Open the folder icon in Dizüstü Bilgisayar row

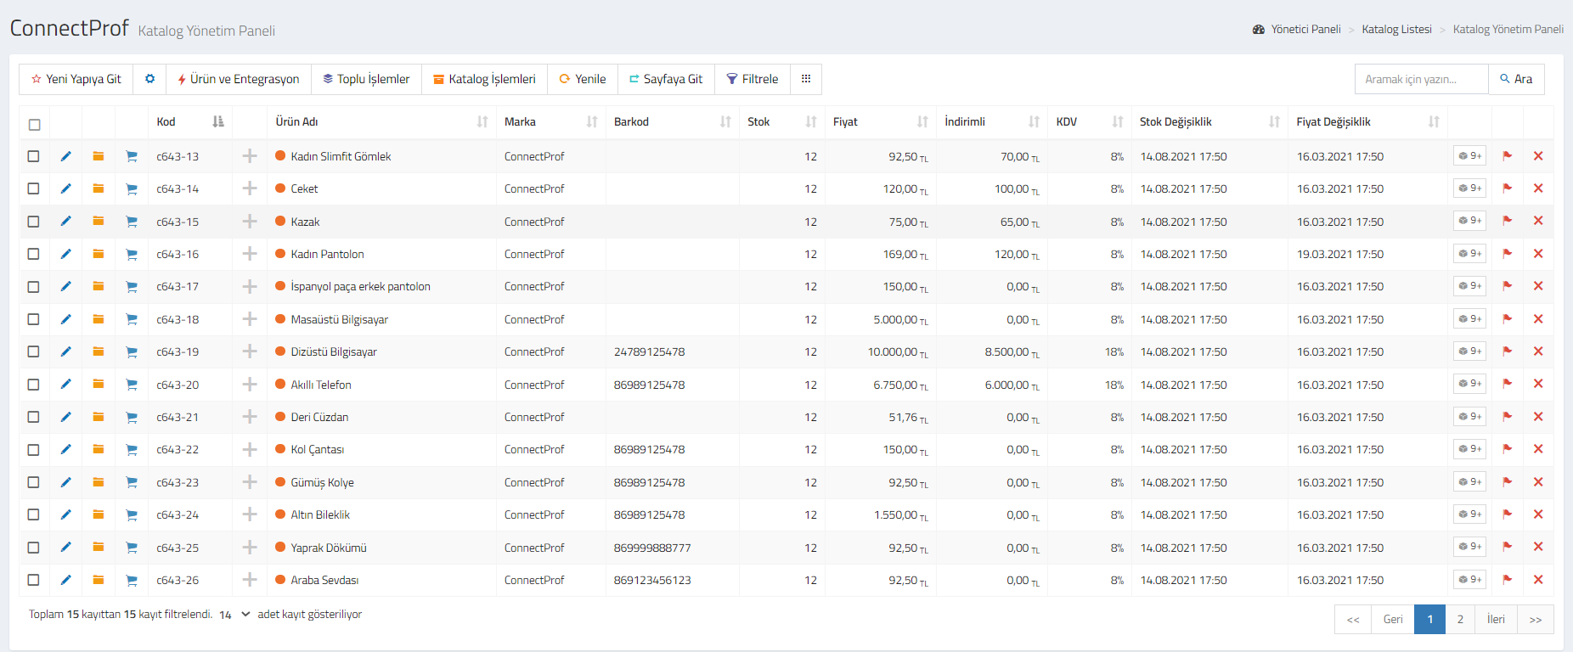pos(99,351)
